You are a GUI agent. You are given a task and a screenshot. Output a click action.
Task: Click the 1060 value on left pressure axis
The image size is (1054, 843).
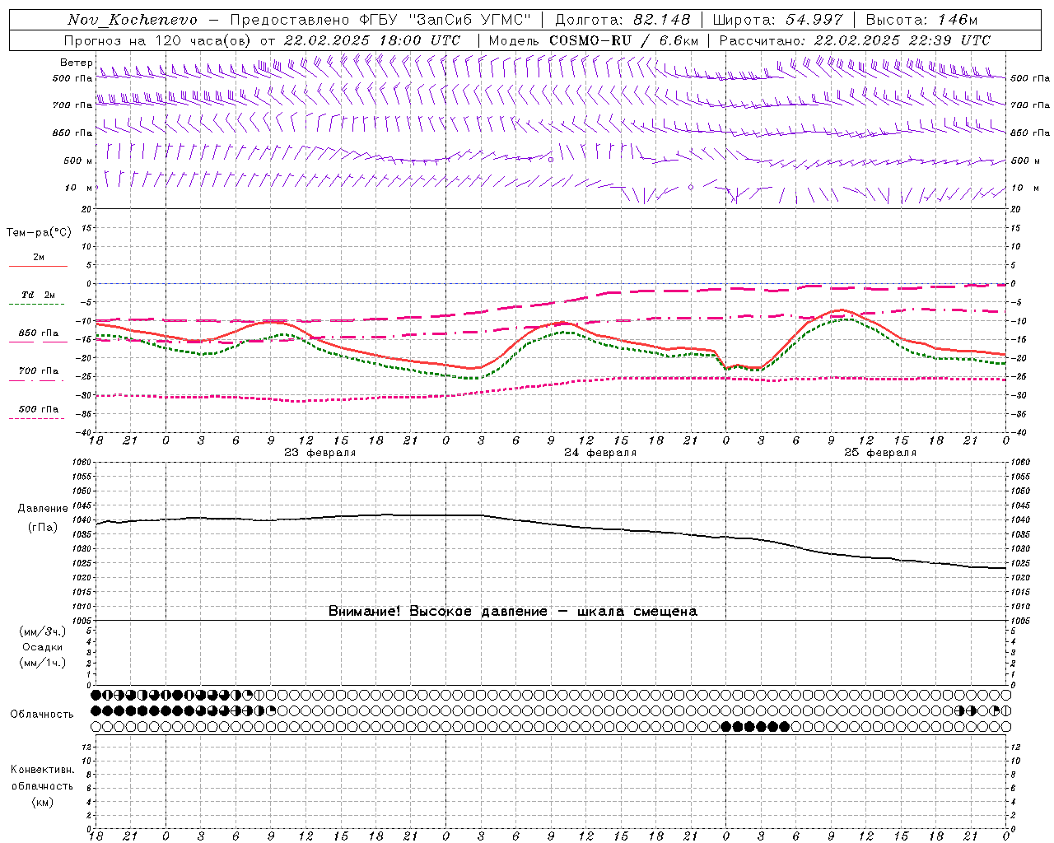click(x=82, y=462)
